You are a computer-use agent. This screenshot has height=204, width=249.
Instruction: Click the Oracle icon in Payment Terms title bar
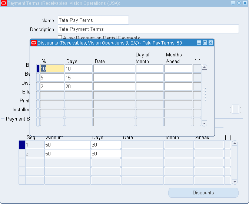tap(3, 3)
